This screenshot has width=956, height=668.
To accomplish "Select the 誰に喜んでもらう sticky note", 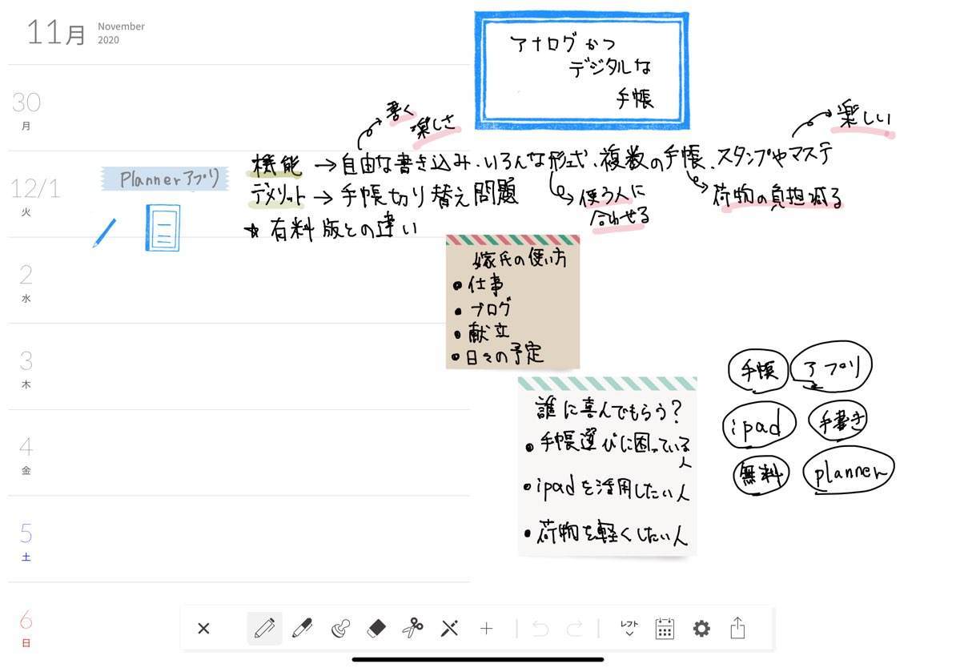I will click(607, 465).
